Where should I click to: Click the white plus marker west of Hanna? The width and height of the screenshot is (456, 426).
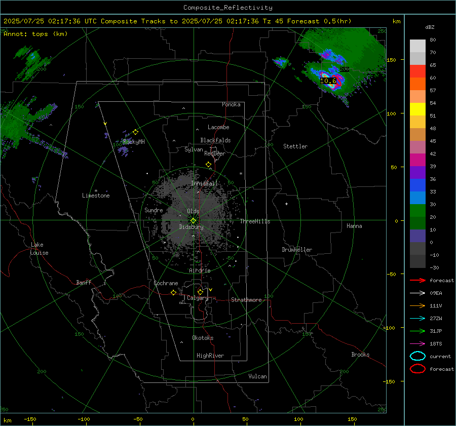click(x=286, y=204)
